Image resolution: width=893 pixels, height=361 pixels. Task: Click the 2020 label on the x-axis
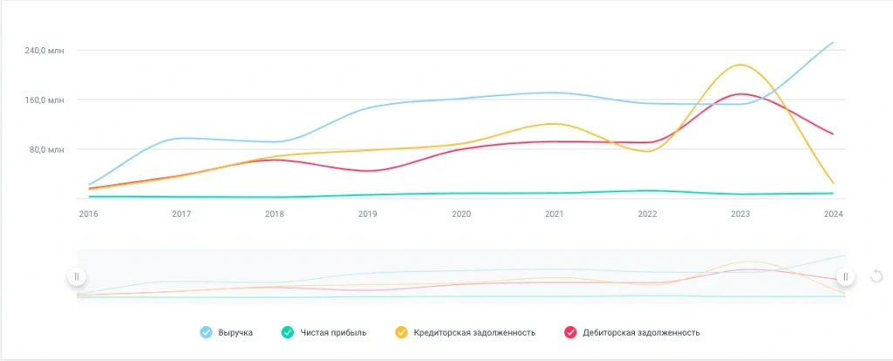(x=461, y=214)
